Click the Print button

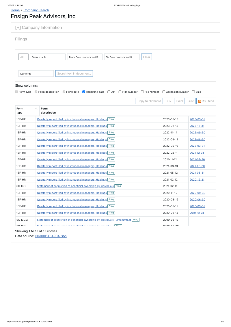click(x=191, y=101)
